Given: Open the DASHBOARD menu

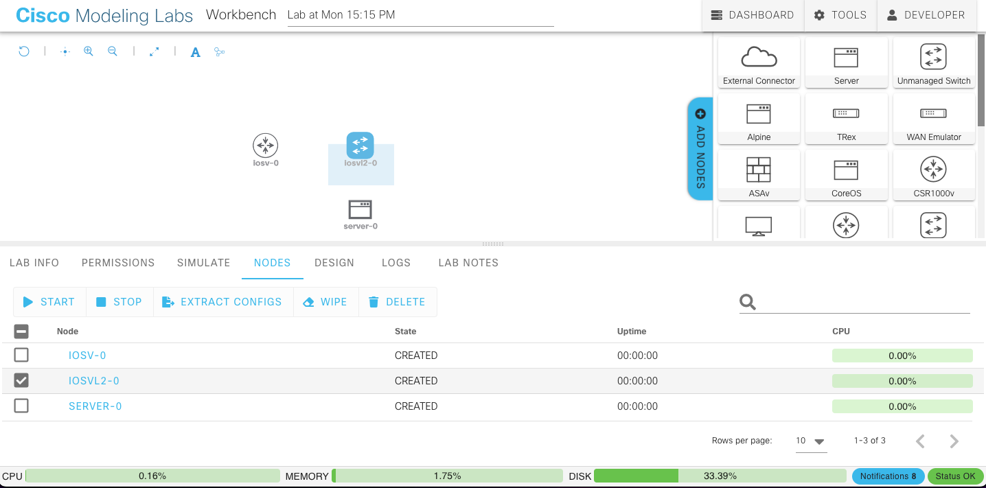Looking at the screenshot, I should [753, 15].
